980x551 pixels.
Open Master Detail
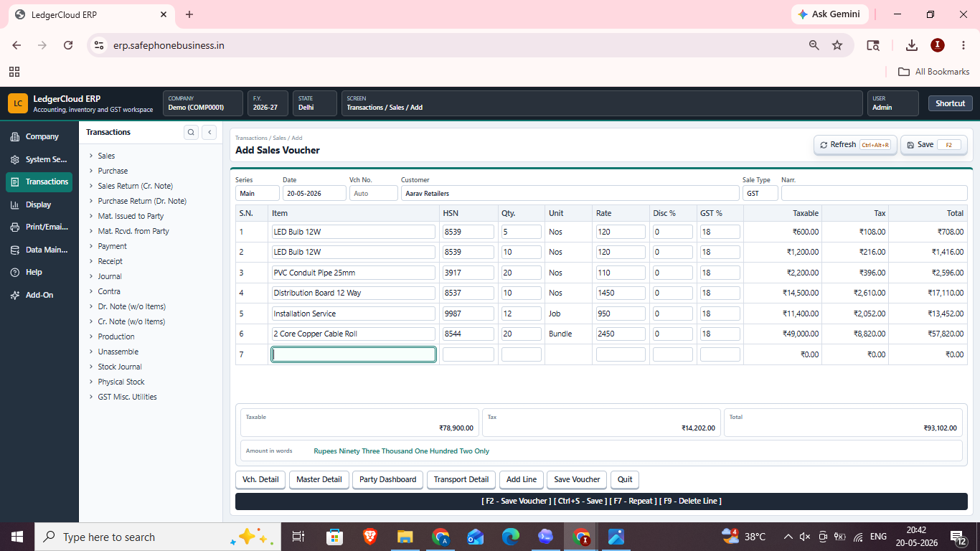coord(319,479)
